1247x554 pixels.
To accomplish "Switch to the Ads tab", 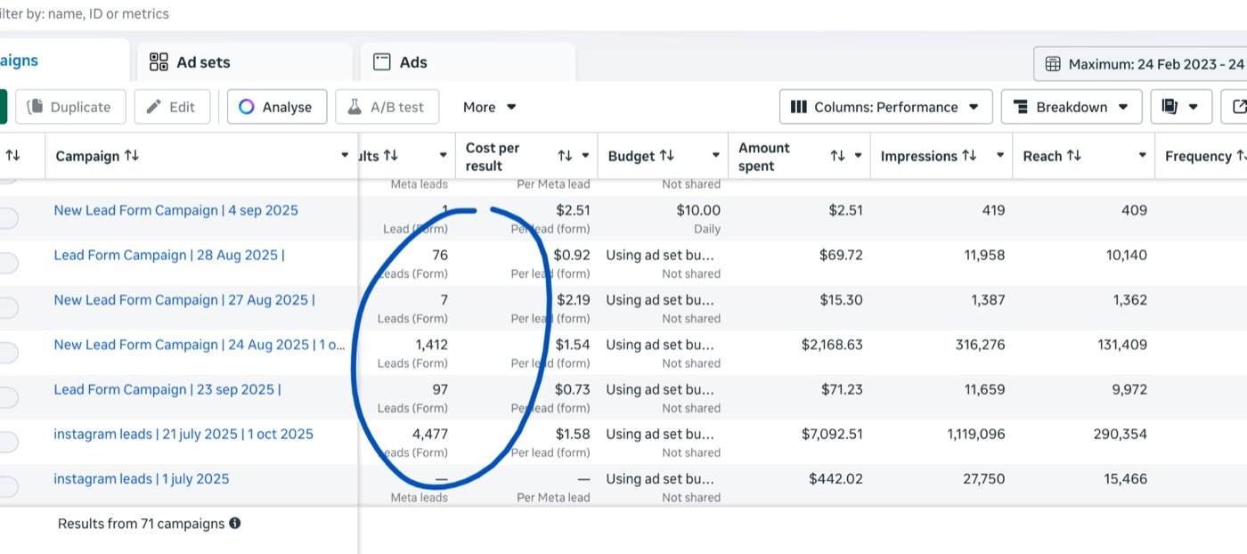I will coord(469,62).
